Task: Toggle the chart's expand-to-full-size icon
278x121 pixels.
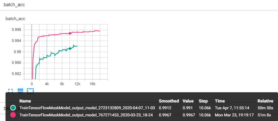Action: 11,91
